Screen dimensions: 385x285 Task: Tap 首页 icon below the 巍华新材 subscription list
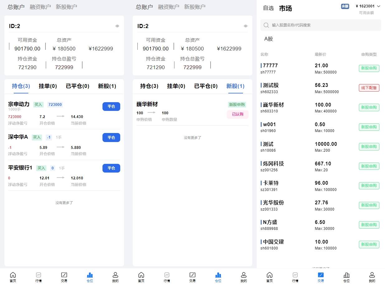[141, 275]
